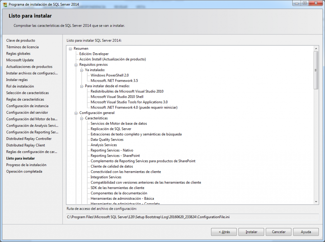Select the Integration Services row
Viewport: 325px width, 242px height.
pos(106,177)
